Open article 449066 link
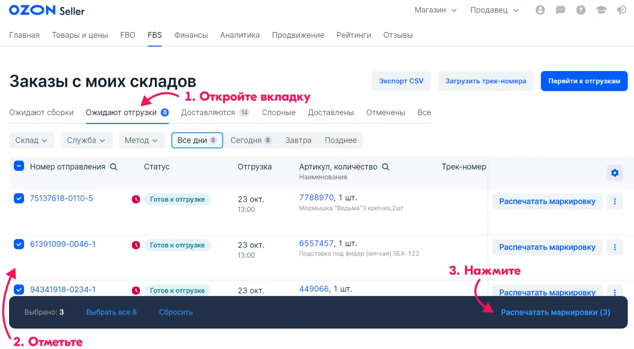Screen dimensions: 634x349 coord(314,289)
